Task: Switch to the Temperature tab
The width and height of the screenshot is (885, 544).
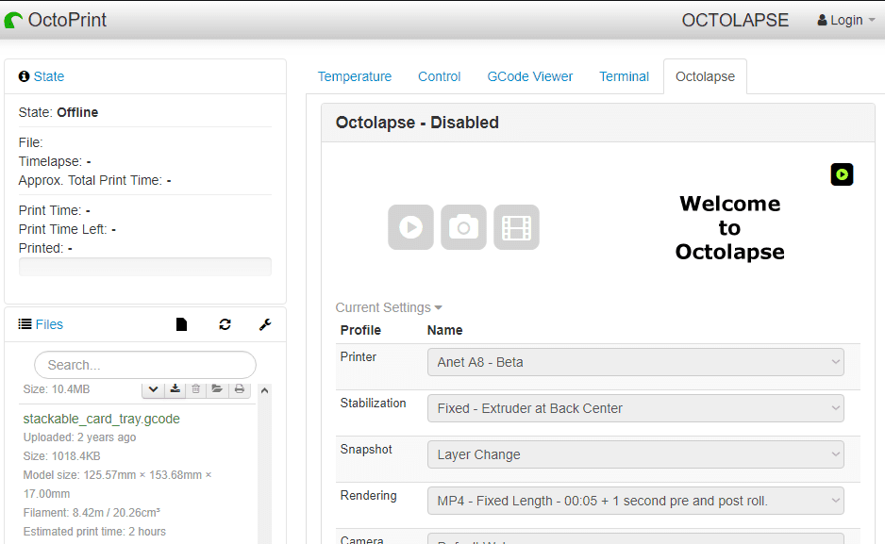Action: (355, 76)
